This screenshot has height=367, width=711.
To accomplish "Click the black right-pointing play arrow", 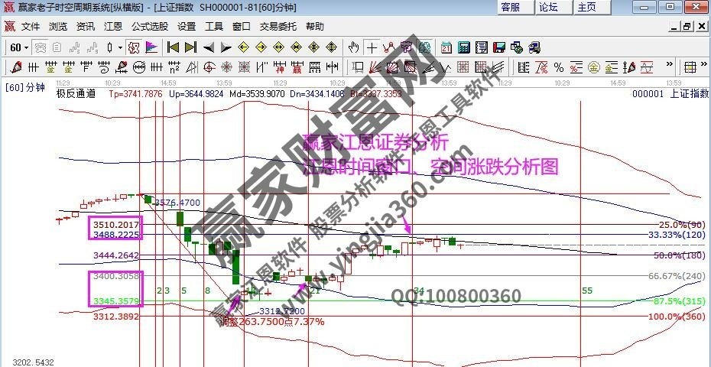I will [x=226, y=47].
